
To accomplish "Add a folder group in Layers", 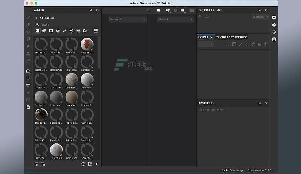I will [x=260, y=45].
